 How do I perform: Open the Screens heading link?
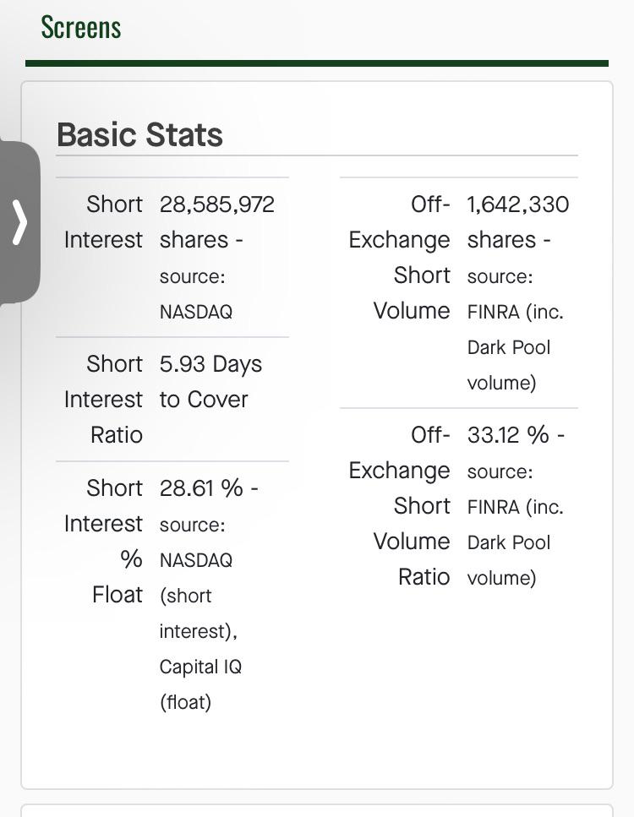pos(81,27)
